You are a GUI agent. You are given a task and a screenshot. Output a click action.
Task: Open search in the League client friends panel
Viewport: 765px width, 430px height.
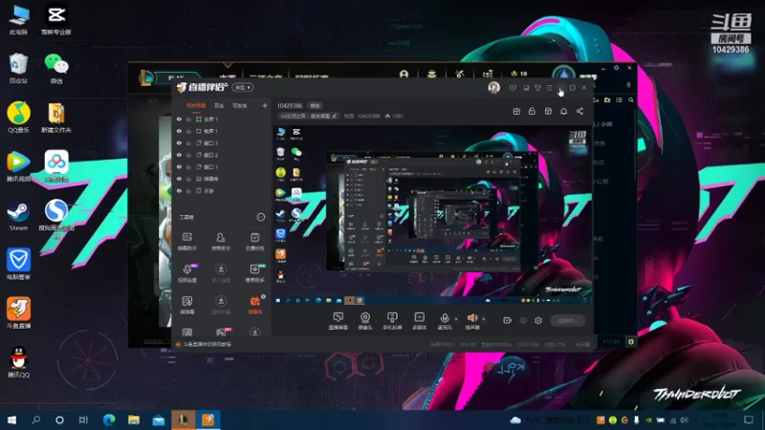click(631, 100)
